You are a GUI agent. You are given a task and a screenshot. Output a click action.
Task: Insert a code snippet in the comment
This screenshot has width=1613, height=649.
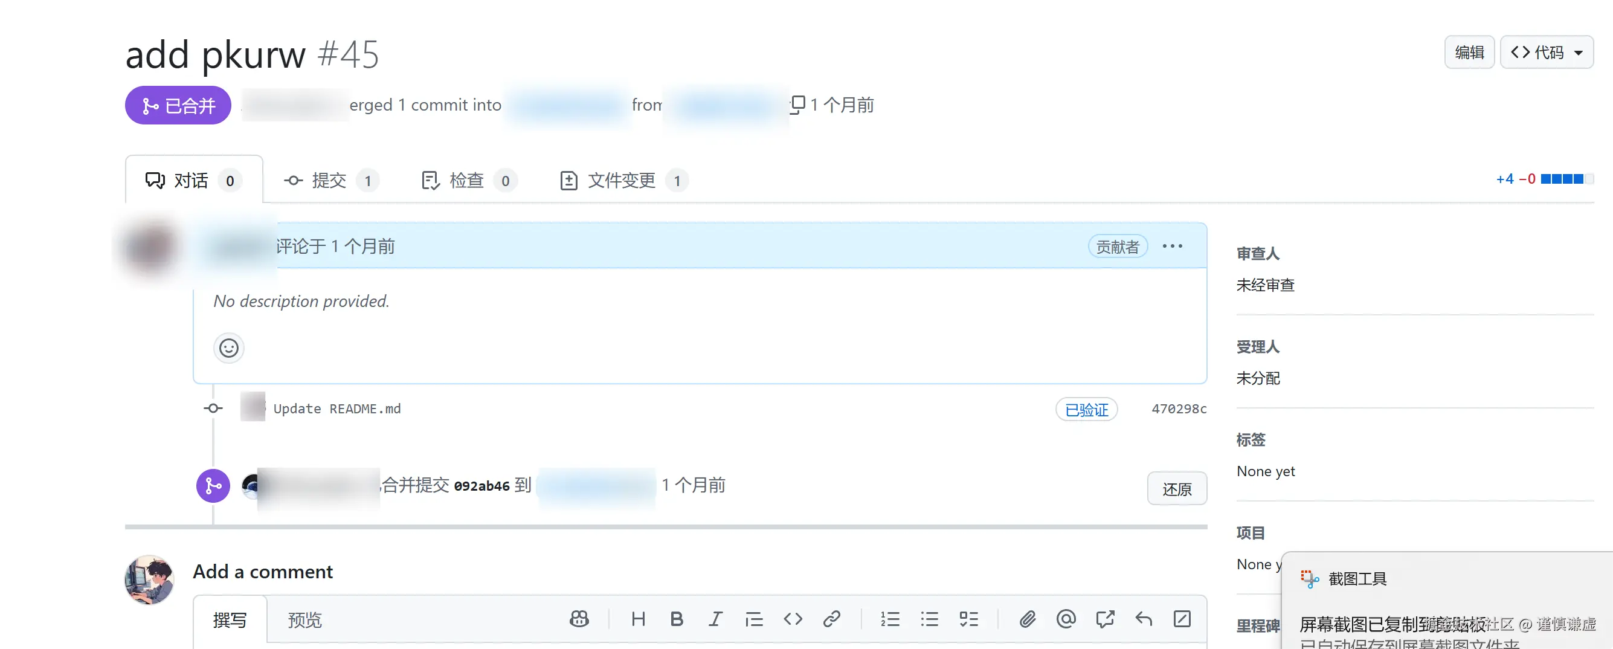793,619
